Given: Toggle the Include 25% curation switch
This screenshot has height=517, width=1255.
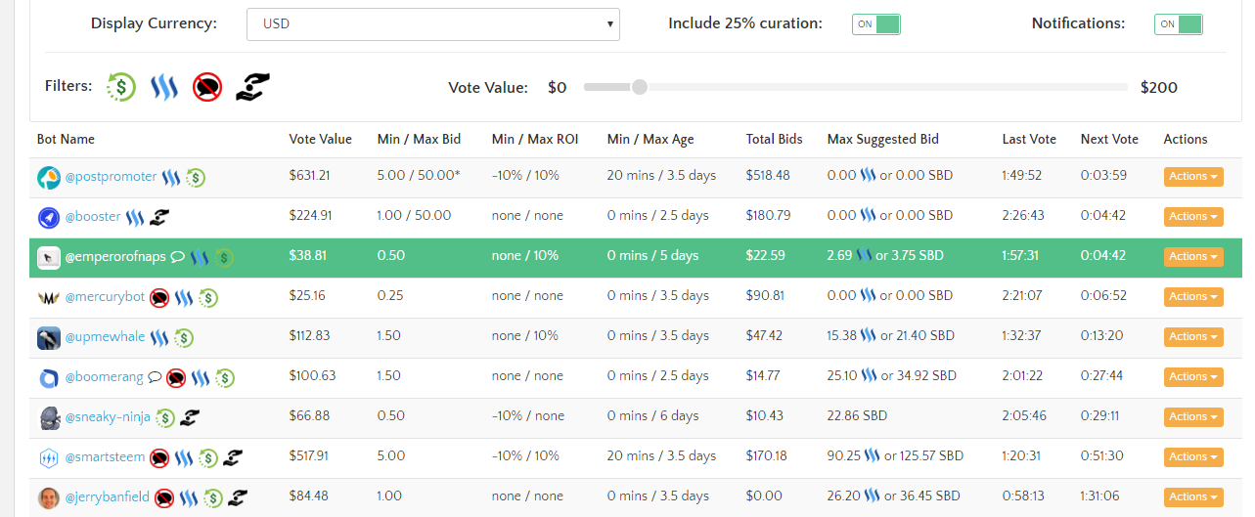Looking at the screenshot, I should click(876, 24).
